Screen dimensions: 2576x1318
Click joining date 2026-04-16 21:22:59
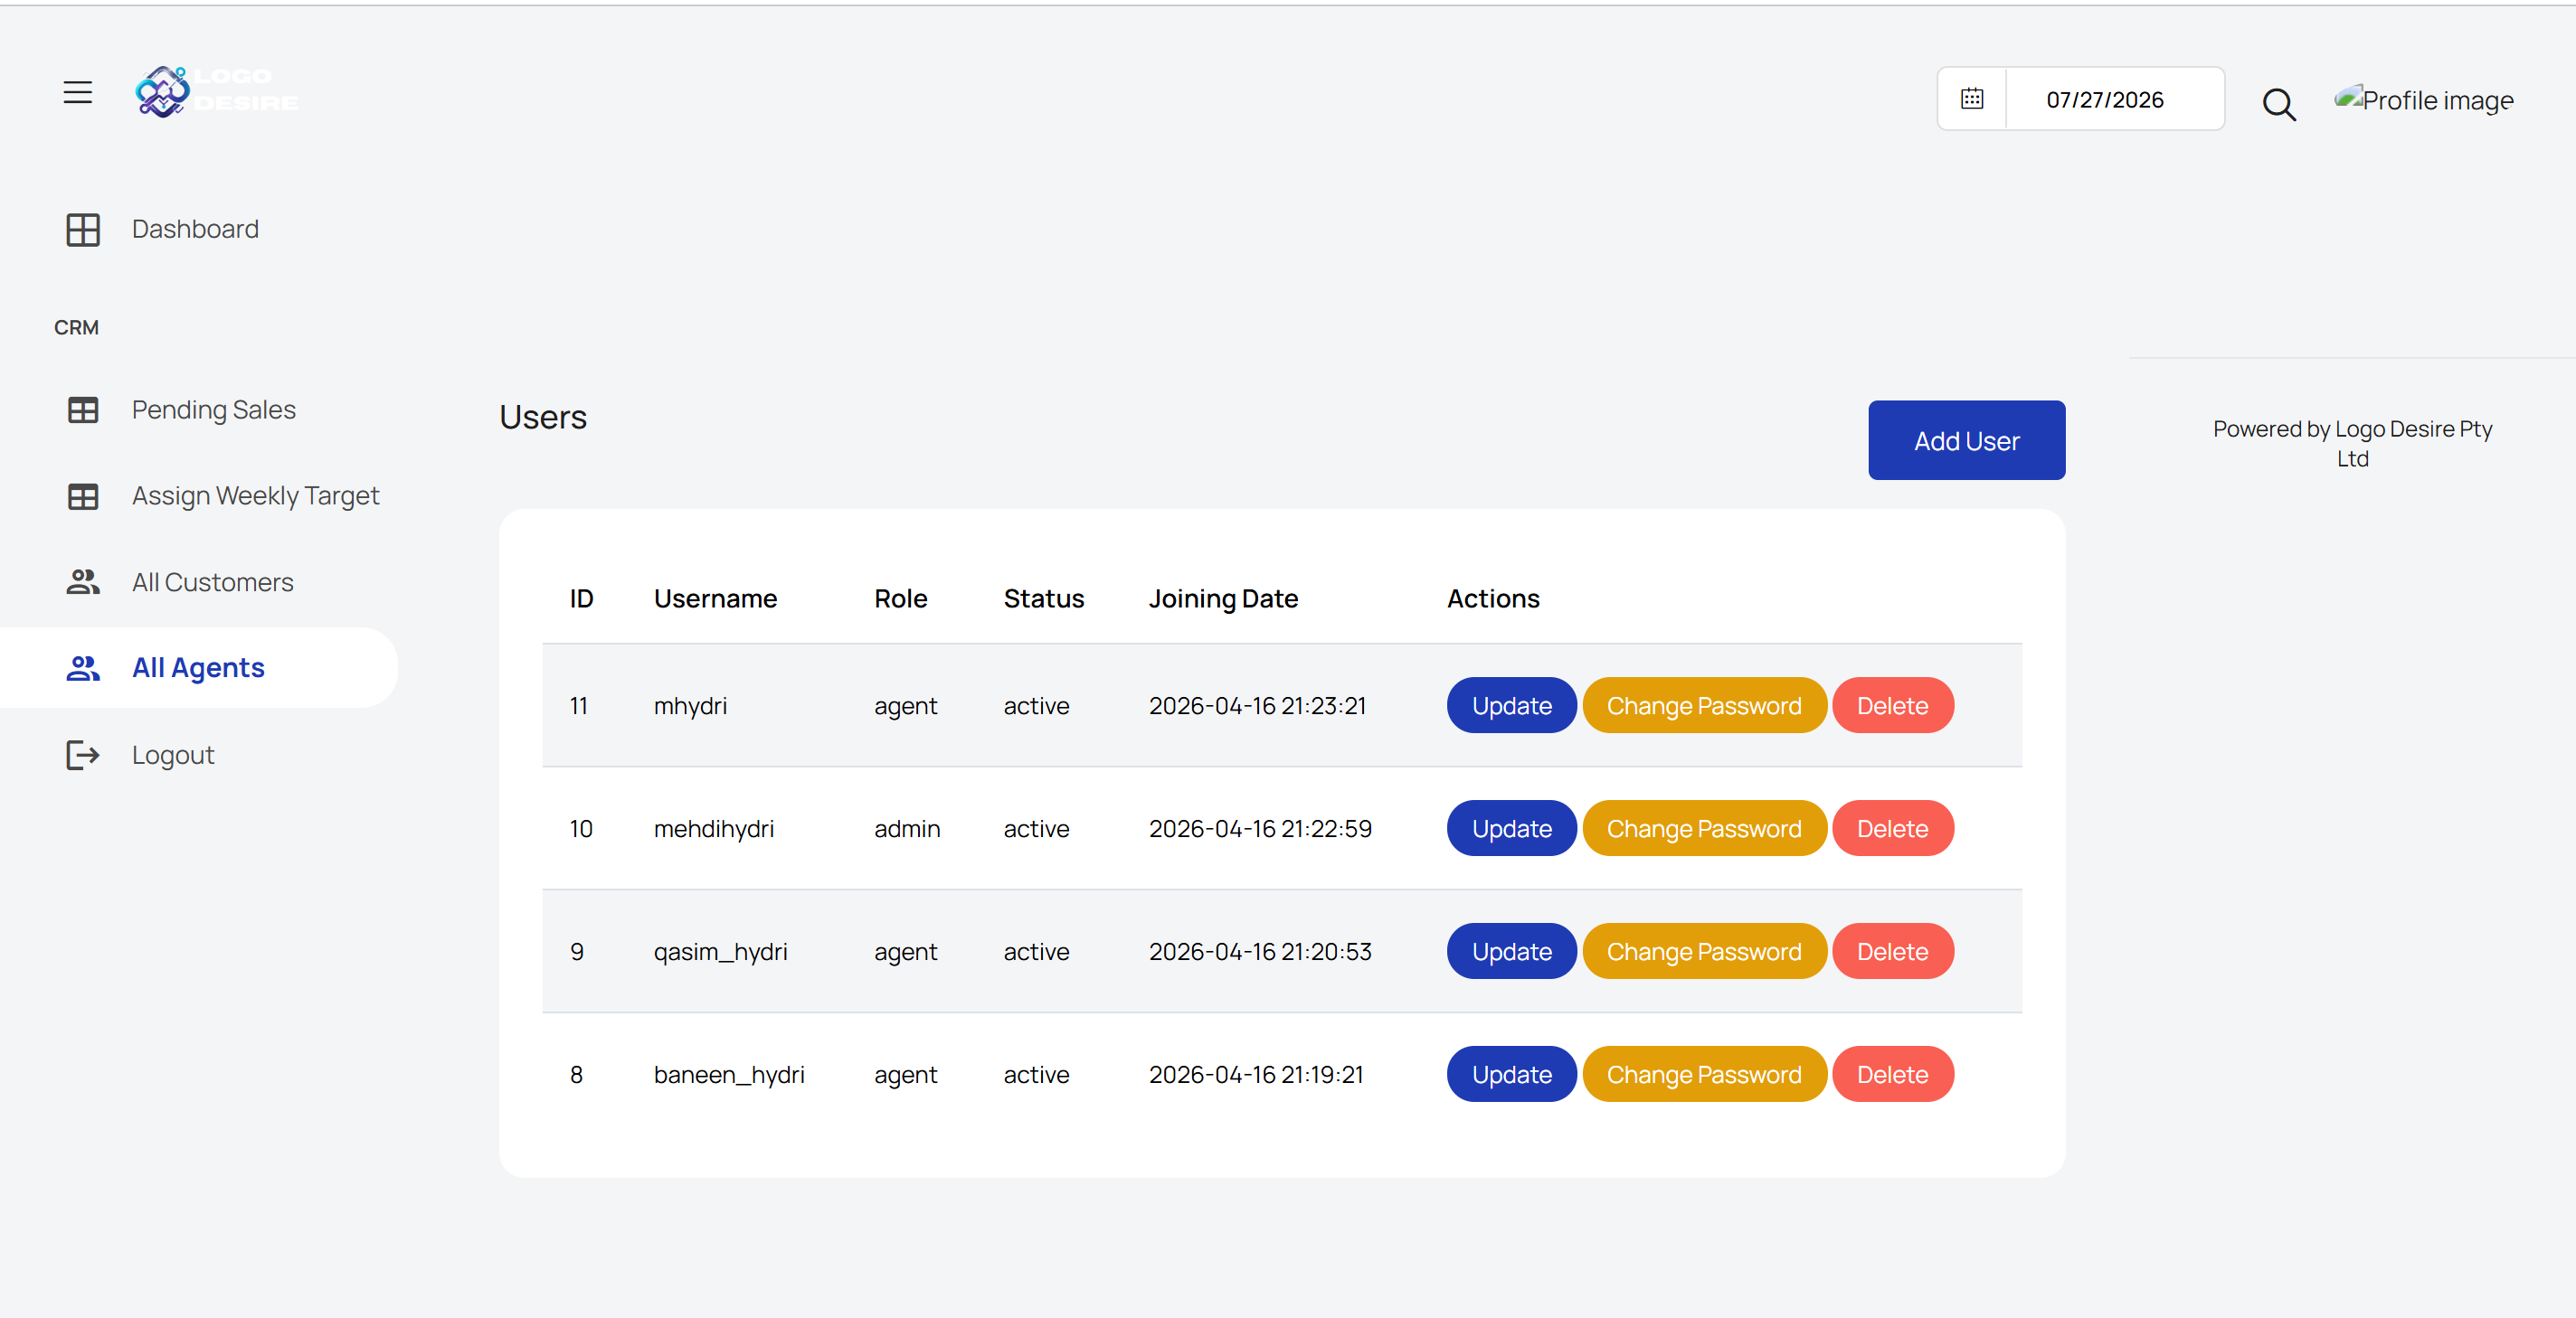tap(1260, 829)
